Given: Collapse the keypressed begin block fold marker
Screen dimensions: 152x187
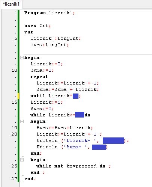Looking at the screenshot, I should tap(22, 160).
